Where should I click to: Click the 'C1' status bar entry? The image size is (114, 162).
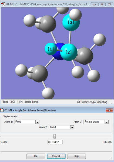pos(79,102)
